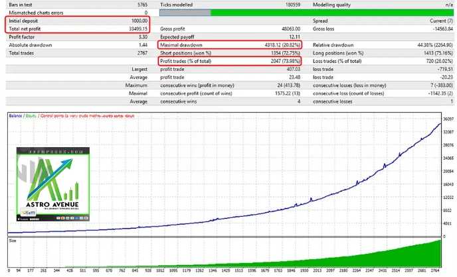
Task: Select the "Total trades" label
Action: pyautogui.click(x=21, y=53)
